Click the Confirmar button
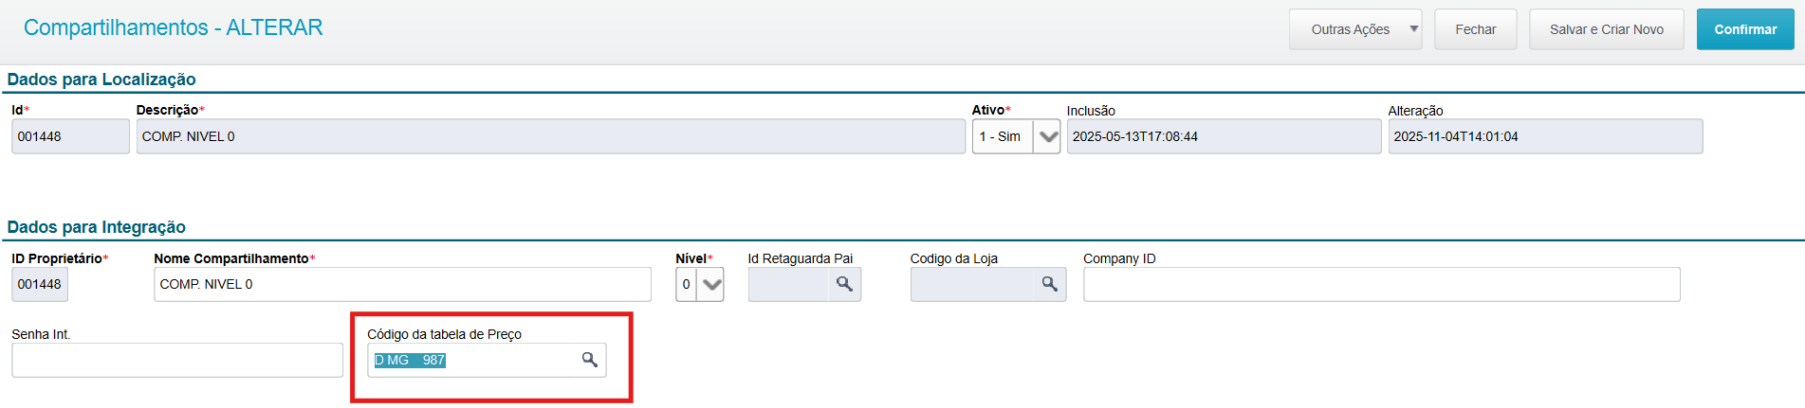The image size is (1805, 408). [1744, 29]
